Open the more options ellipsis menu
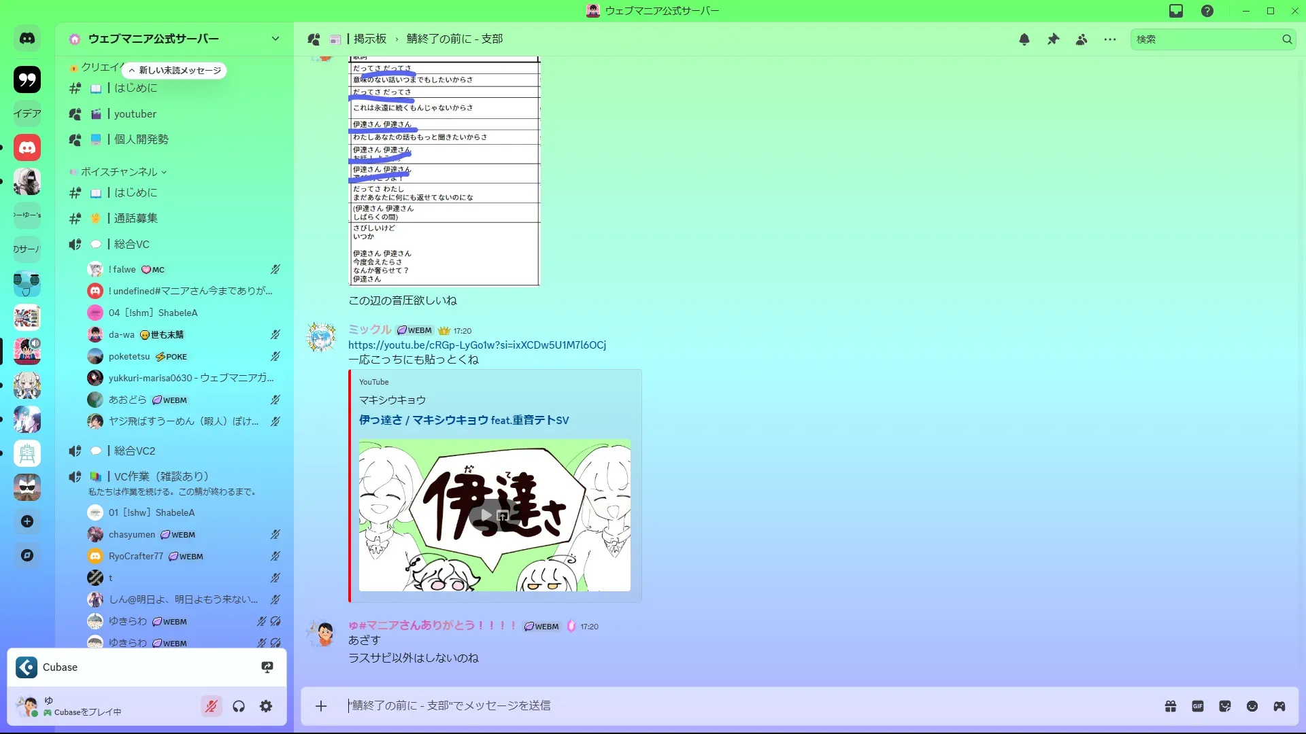 (1110, 39)
